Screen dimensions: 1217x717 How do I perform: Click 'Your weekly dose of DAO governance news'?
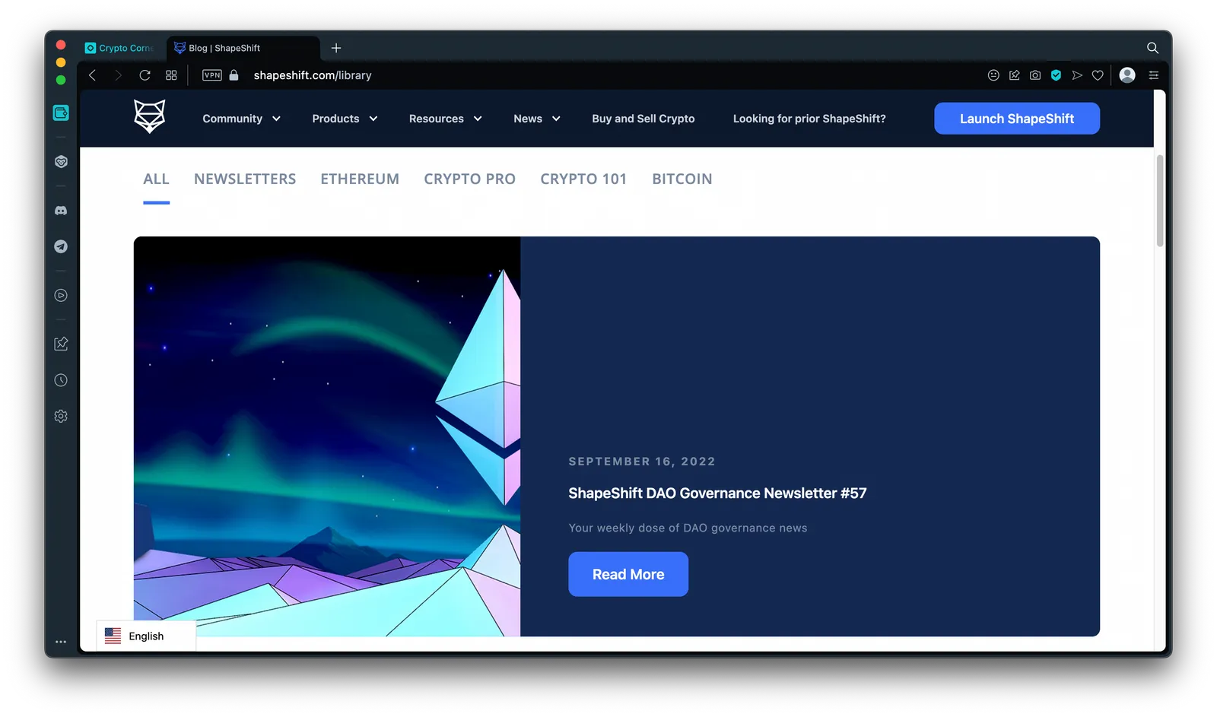coord(688,528)
